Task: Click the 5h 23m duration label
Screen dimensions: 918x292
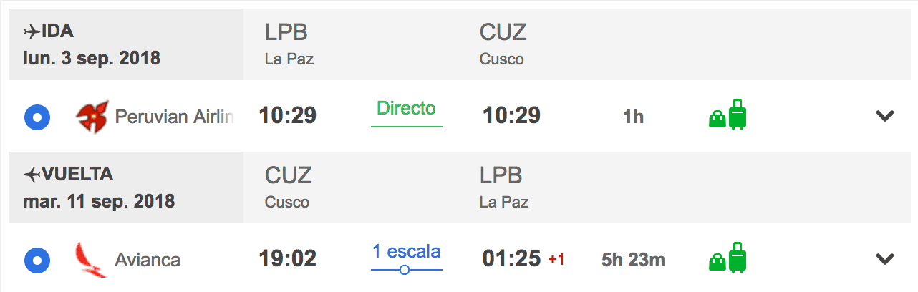Action: coord(633,260)
